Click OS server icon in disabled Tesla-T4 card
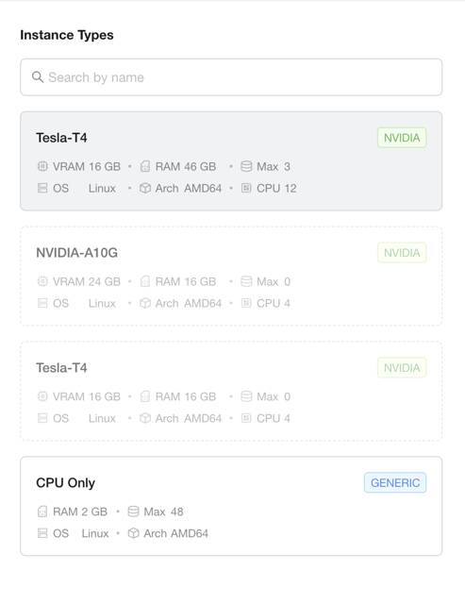Viewport: 465px width, 604px height. 42,418
